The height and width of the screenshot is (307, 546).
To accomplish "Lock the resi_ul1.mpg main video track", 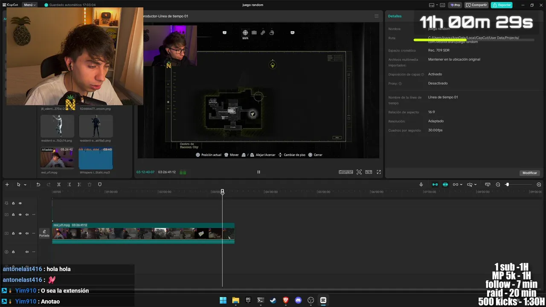I will 13,233.
